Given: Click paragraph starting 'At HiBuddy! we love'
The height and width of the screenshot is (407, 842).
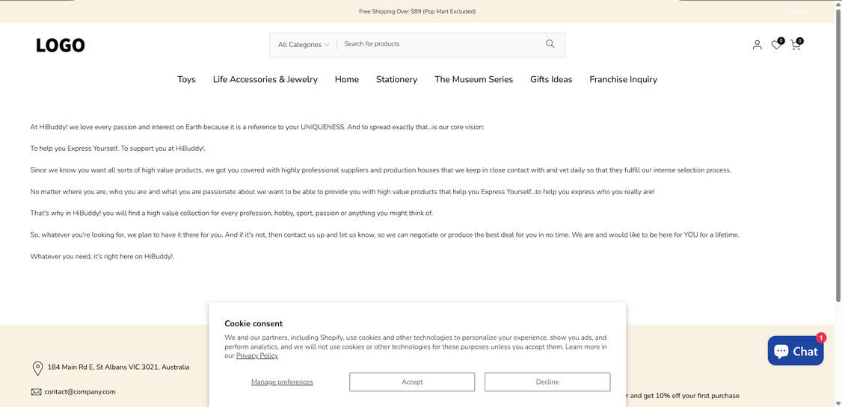Looking at the screenshot, I should (x=257, y=128).
